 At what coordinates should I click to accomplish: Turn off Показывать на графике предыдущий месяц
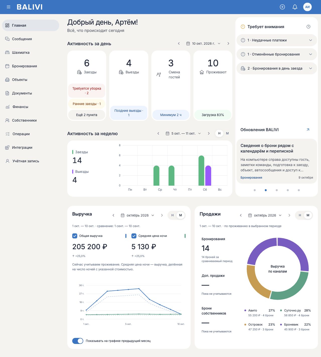coord(78,341)
